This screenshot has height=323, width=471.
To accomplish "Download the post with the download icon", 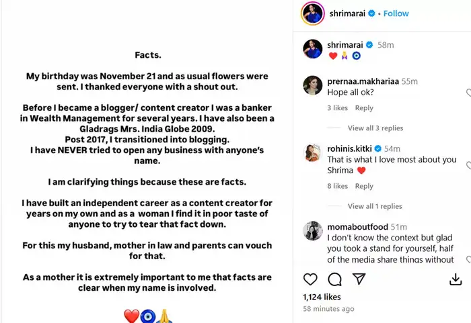I will click(x=456, y=279).
